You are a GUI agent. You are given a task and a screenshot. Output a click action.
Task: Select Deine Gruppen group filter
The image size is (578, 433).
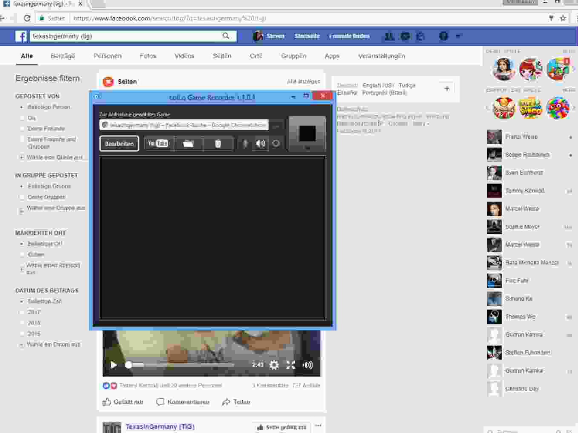click(x=22, y=197)
